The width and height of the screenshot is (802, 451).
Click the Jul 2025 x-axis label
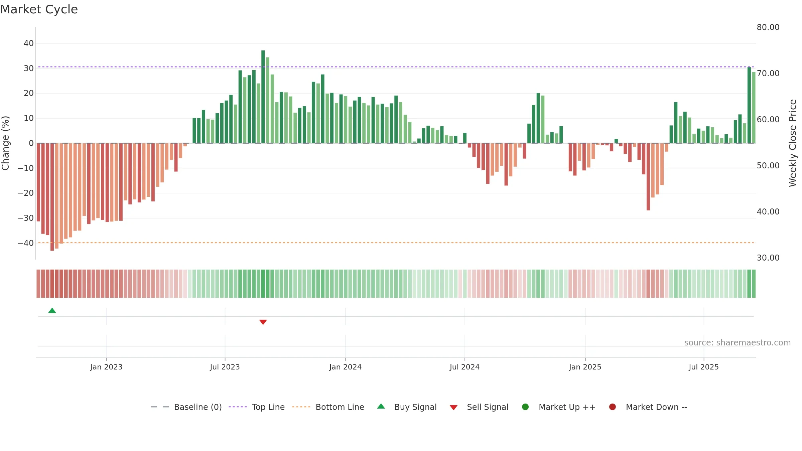coord(704,367)
